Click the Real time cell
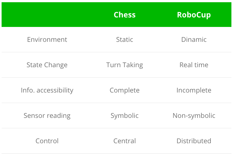This screenshot has height=154, width=233. click(194, 65)
